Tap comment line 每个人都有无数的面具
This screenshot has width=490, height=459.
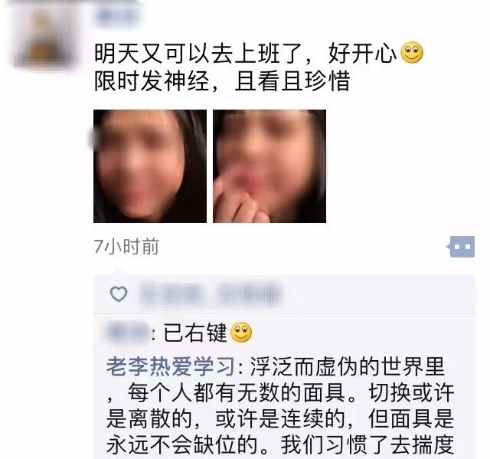click(237, 392)
